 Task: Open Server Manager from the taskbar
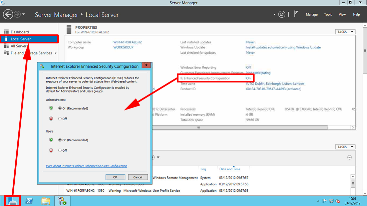(x=12, y=201)
